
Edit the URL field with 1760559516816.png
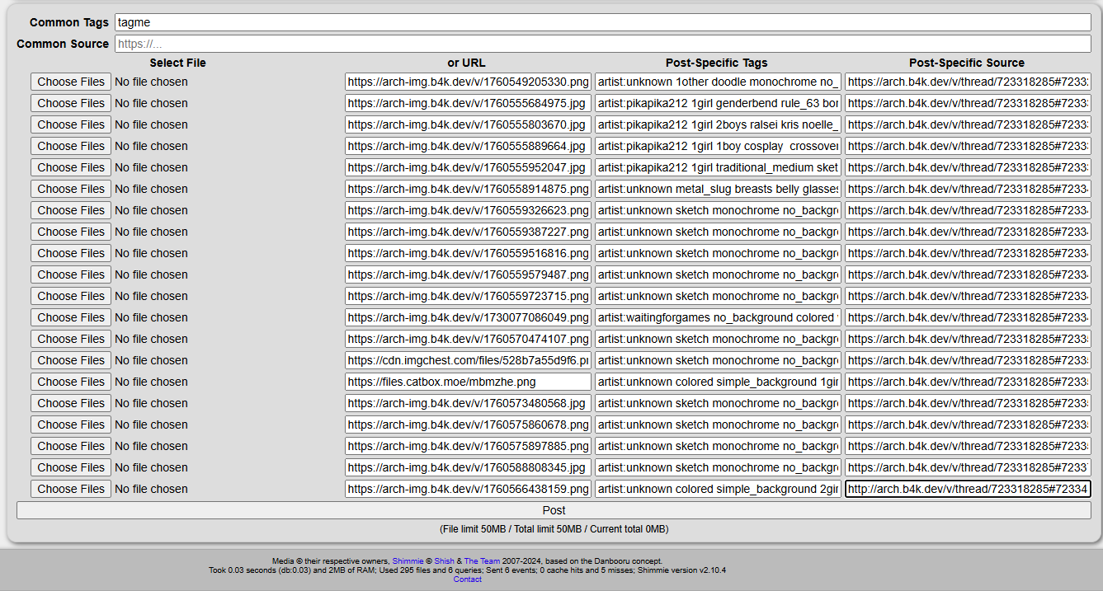point(468,253)
